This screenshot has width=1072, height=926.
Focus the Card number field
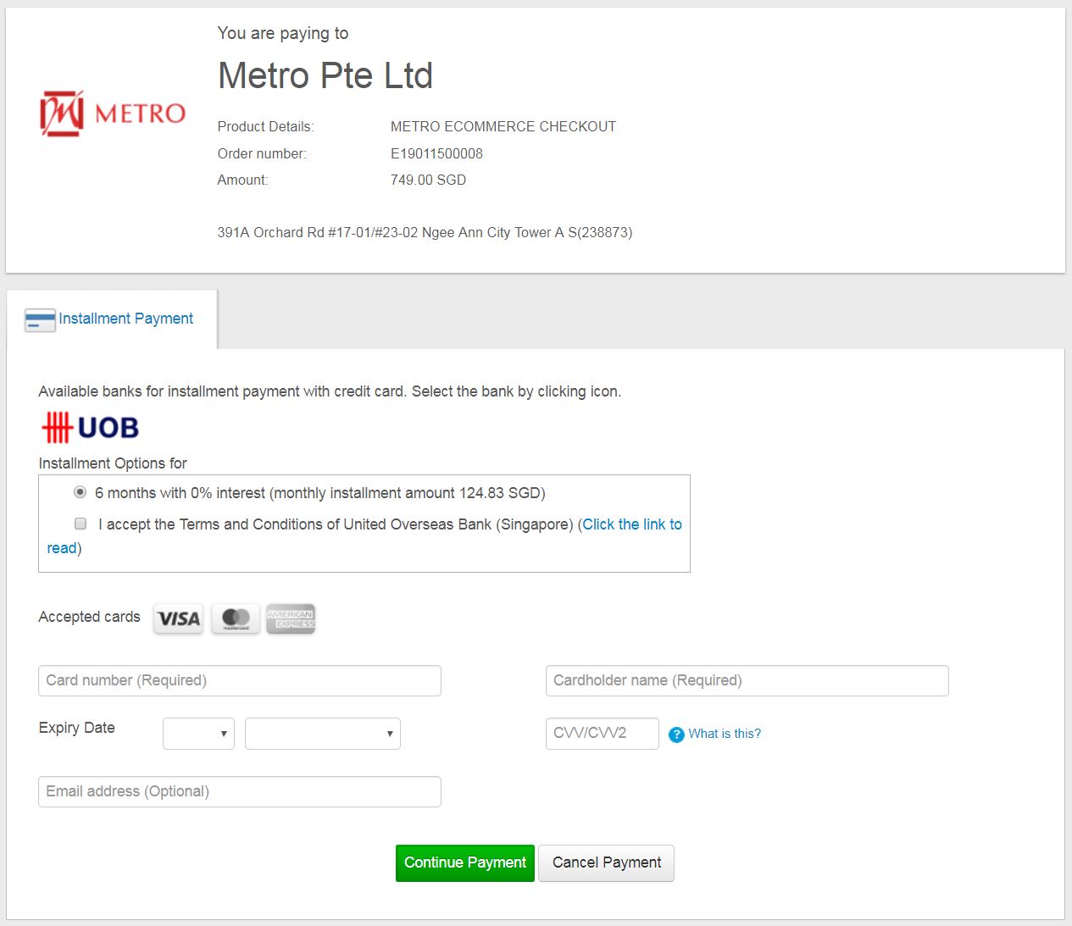tap(240, 680)
